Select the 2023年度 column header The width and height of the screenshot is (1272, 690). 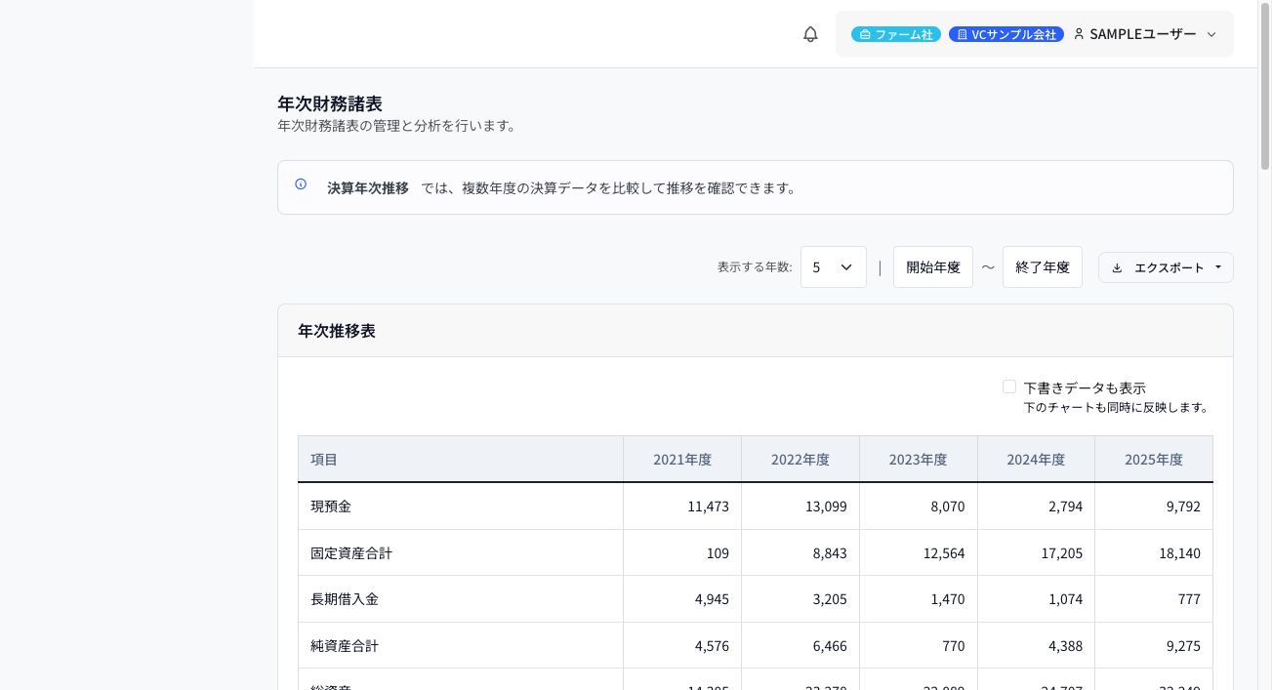918,459
